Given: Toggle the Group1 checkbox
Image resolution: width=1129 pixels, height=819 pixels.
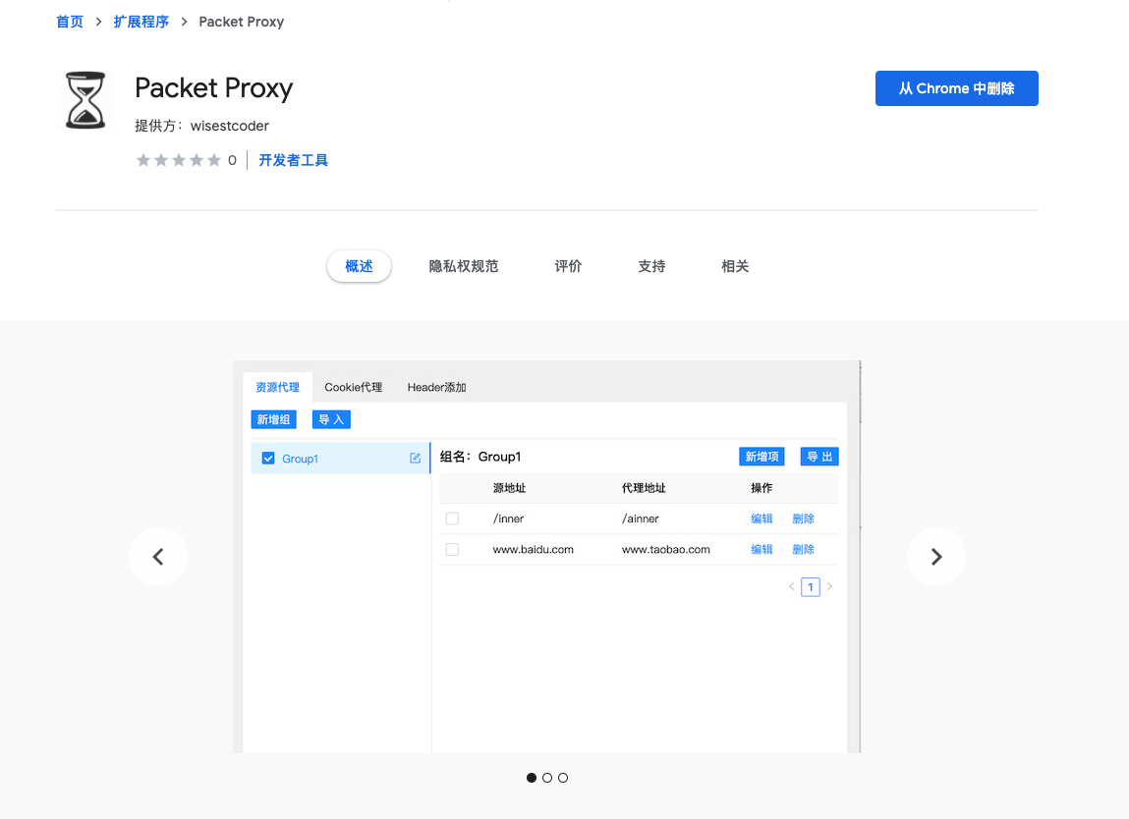Looking at the screenshot, I should [268, 459].
